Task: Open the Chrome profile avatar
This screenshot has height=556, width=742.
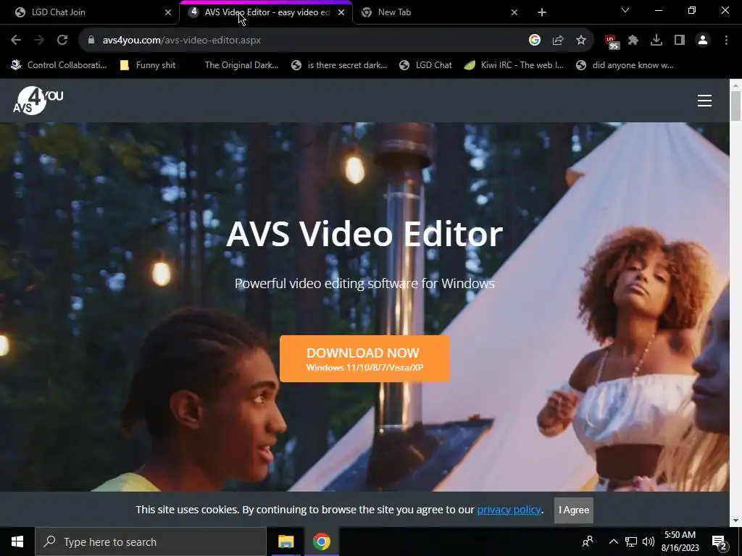Action: 703,41
